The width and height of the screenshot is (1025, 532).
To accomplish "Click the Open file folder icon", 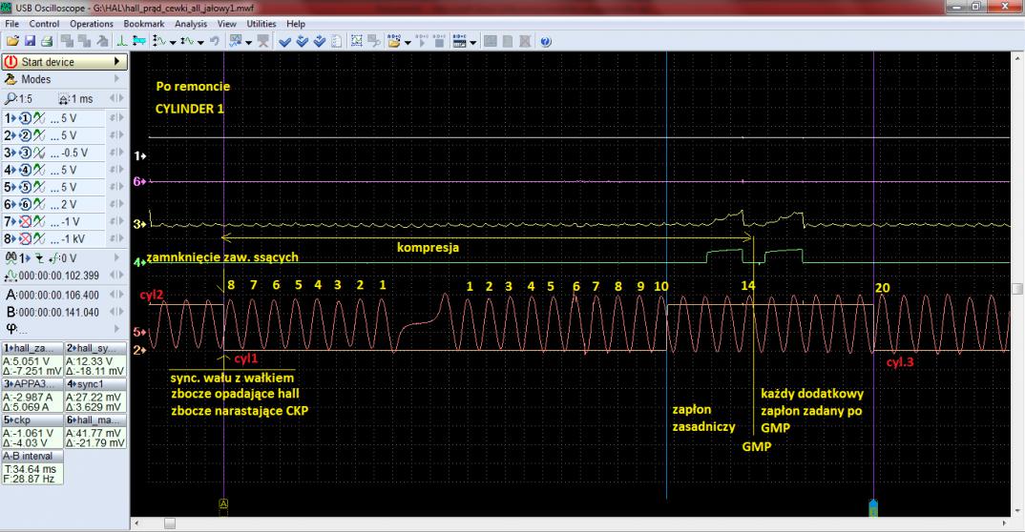I will click(11, 42).
